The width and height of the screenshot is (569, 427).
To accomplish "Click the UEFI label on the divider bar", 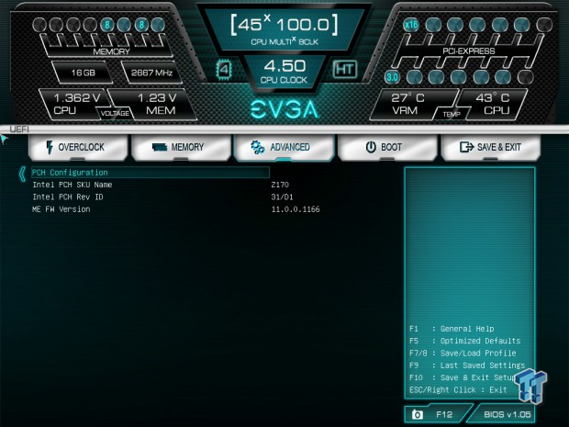I will [x=19, y=129].
